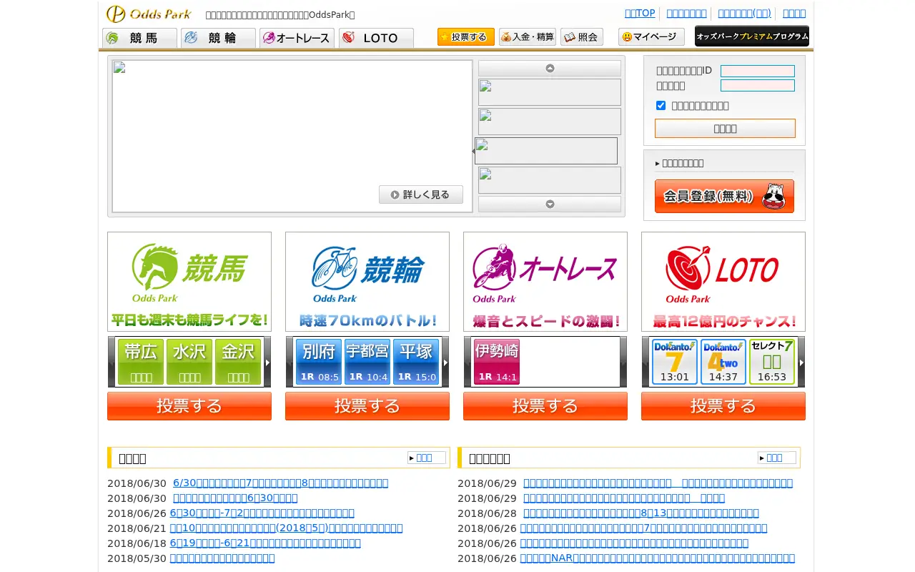Screen dimensions: 915x572
Task: Select the Dokanto! 4two lottery tile
Action: click(723, 362)
